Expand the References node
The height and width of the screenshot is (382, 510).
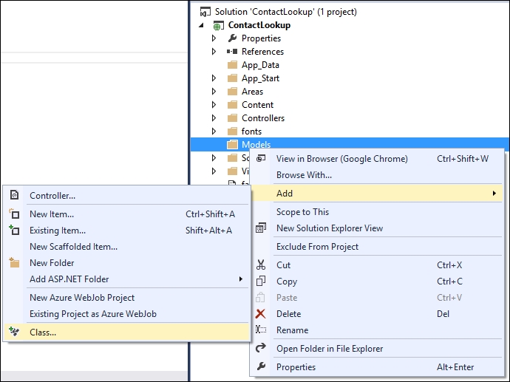coord(214,52)
